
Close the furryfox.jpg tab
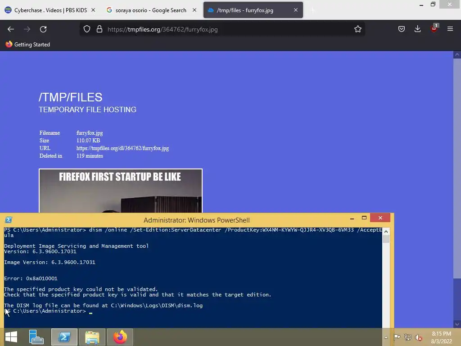point(295,10)
